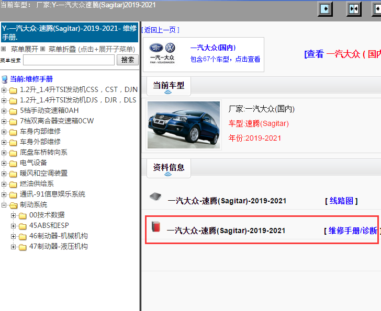Click the 菜单搜索 input field
This screenshot has width=381, height=311.
click(69, 60)
